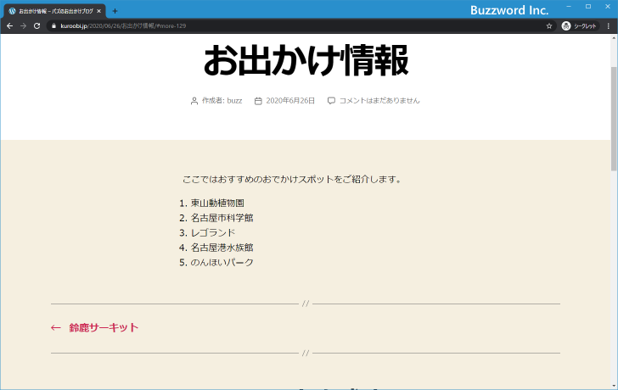Click the browser forward arrow
The height and width of the screenshot is (390, 618).
(x=23, y=26)
